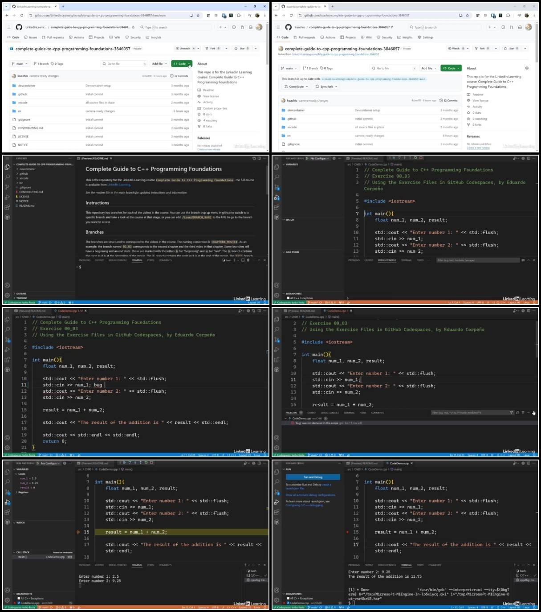
Task: Check All C++ Exceptions in window with empty Variables
Action: [288, 298]
